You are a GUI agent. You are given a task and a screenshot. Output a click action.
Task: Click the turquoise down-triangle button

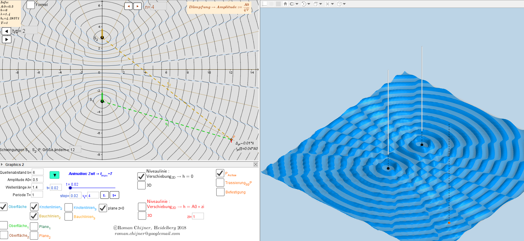pyautogui.click(x=55, y=175)
